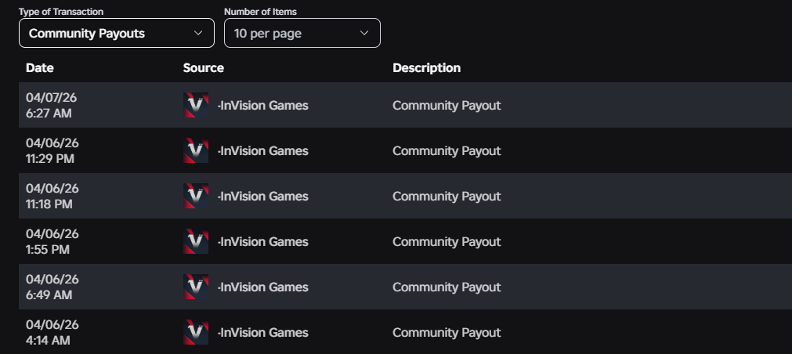Click InVision Games icon in 11:29 PM row
792x354 pixels.
196,150
